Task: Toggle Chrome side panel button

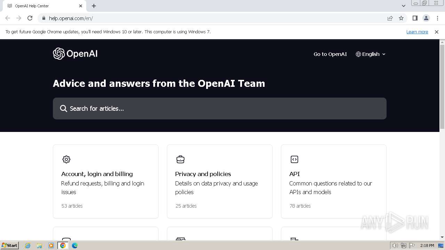Action: point(415,18)
